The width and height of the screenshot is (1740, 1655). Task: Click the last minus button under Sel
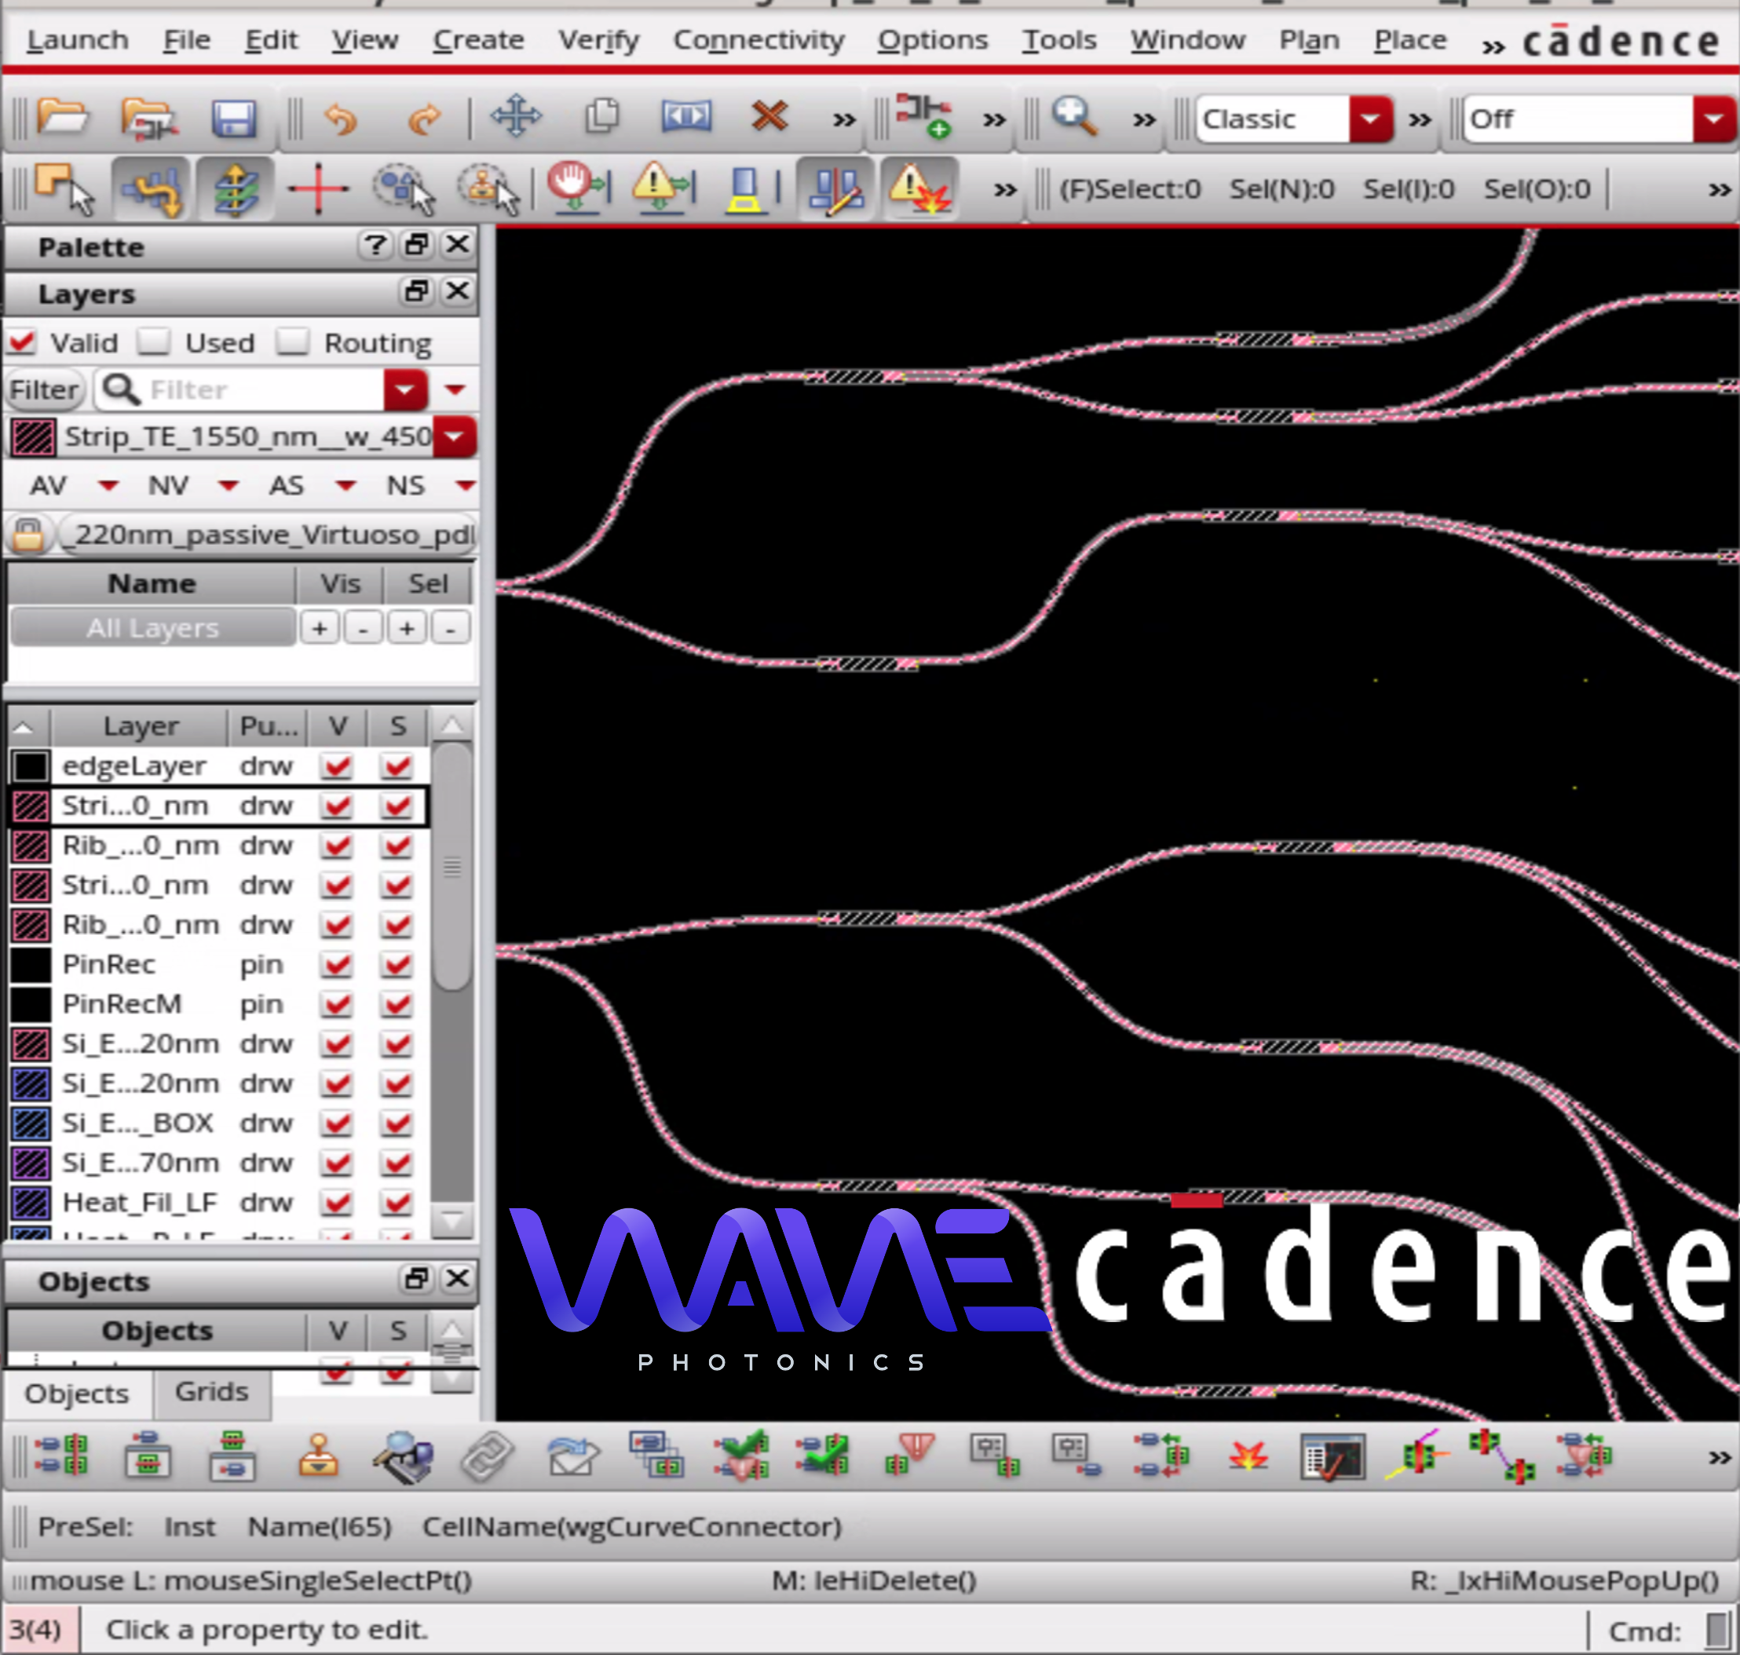click(x=450, y=627)
